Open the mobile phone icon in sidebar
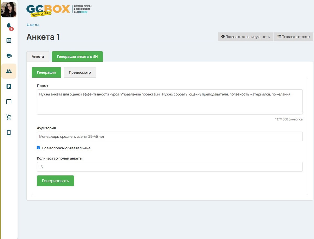This screenshot has height=239, width=314. pos(9,132)
